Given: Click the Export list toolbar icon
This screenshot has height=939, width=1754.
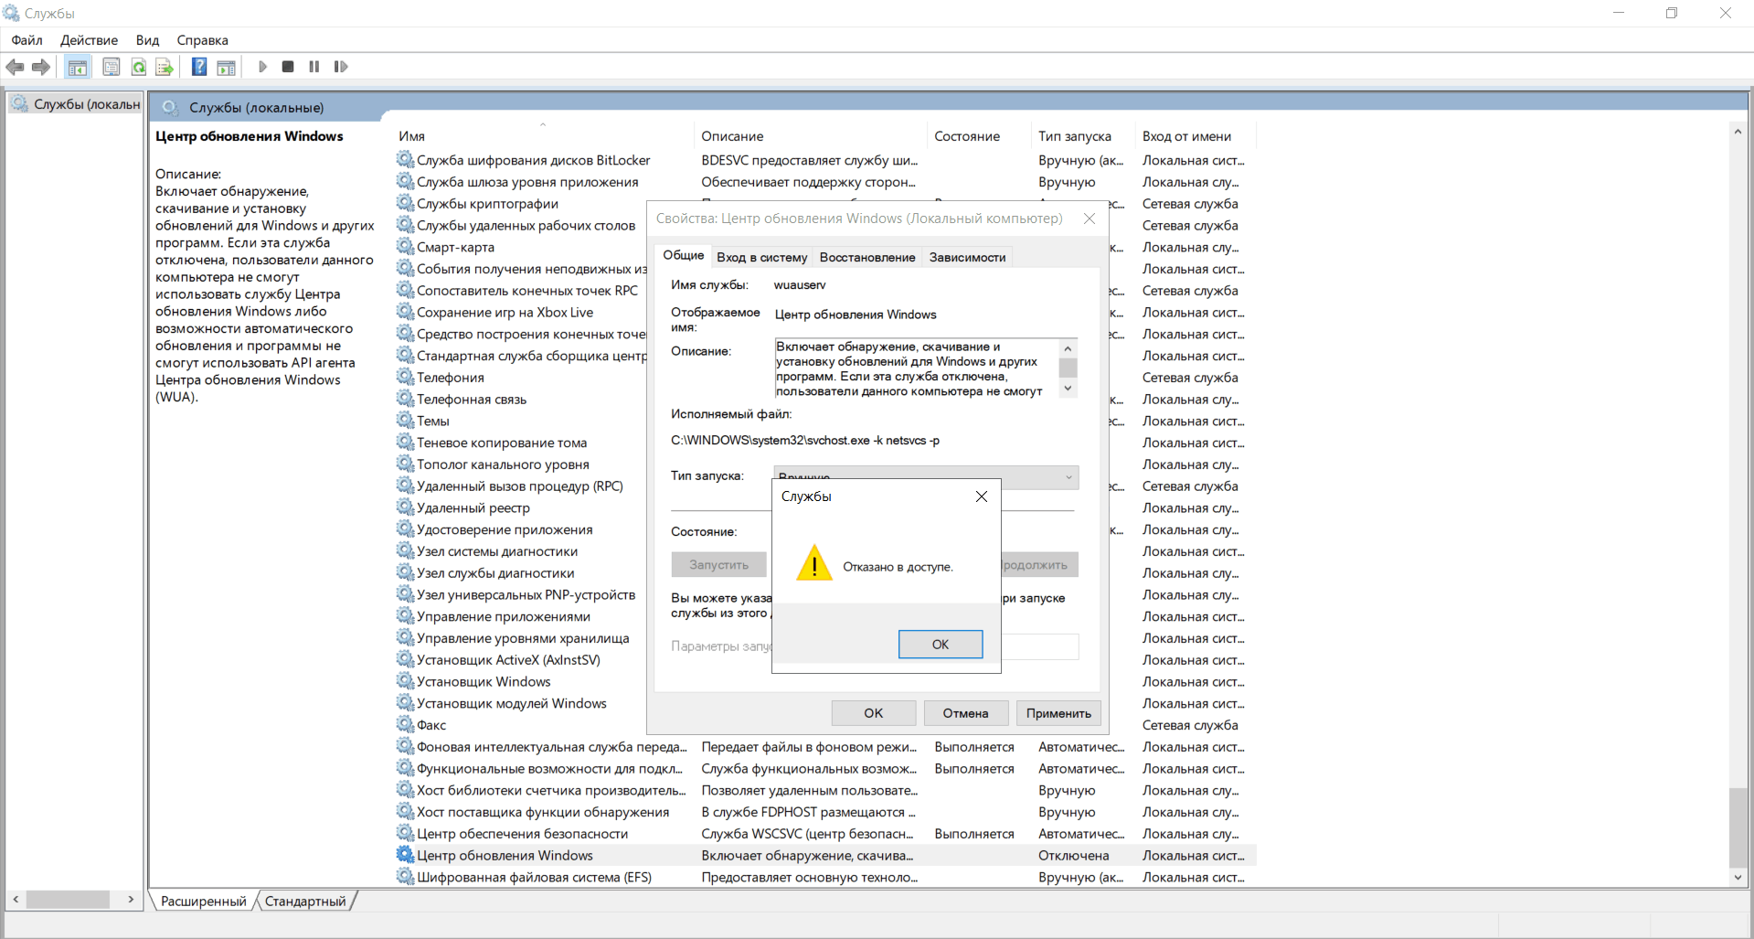Looking at the screenshot, I should click(x=165, y=67).
